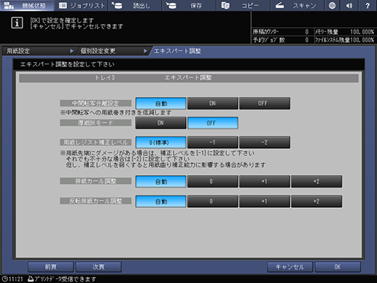Switch to the ジョブリスト job list tab
Screen dimensions: 377x283
82,5
